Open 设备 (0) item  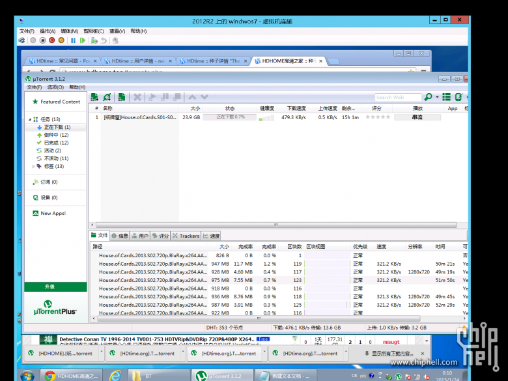click(46, 197)
